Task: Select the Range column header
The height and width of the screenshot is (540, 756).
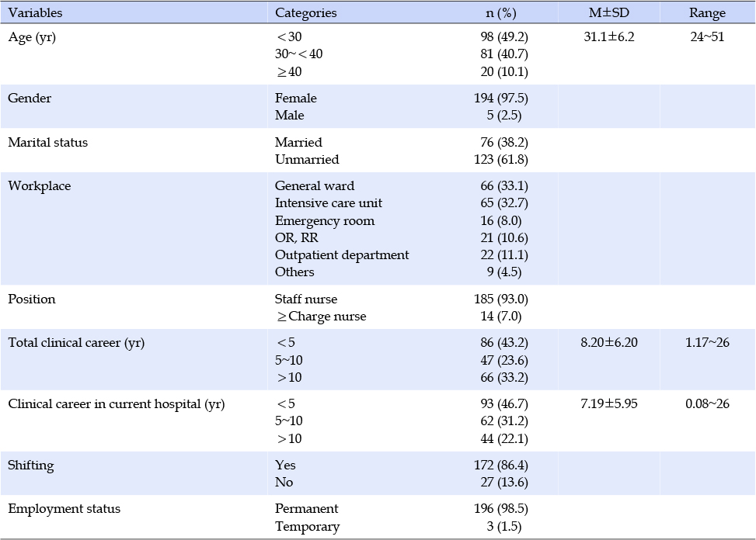Action: (707, 12)
